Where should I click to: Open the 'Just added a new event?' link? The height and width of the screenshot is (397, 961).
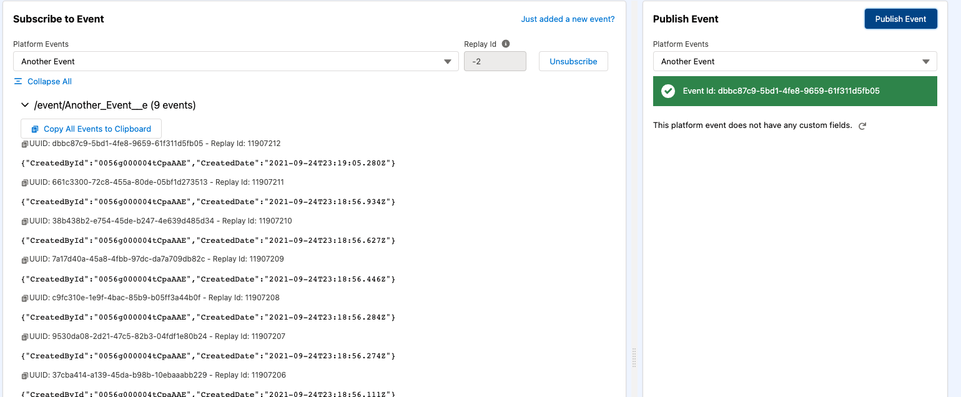pyautogui.click(x=568, y=19)
